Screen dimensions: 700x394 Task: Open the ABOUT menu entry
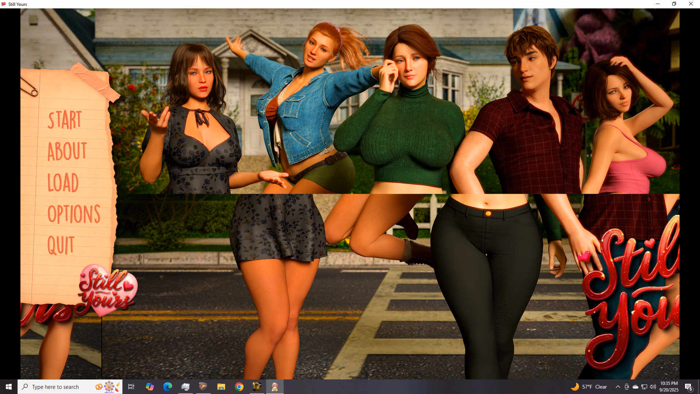[x=67, y=151]
